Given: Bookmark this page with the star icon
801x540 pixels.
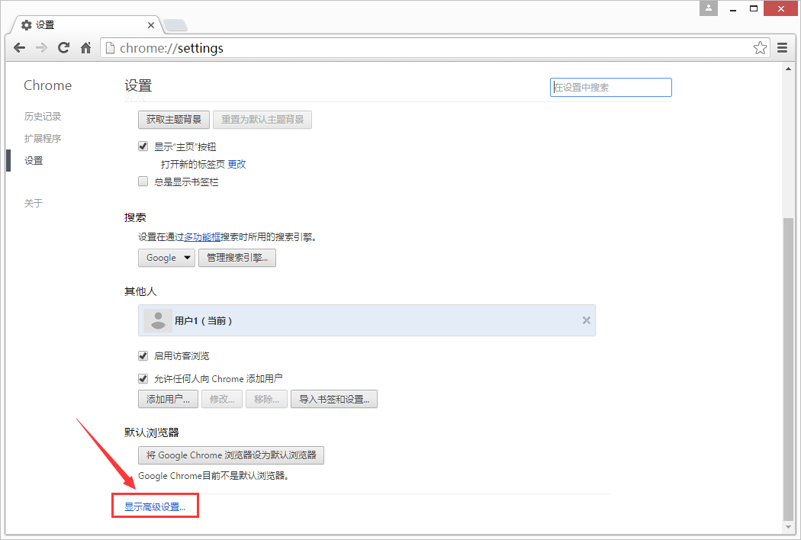Looking at the screenshot, I should coord(760,48).
